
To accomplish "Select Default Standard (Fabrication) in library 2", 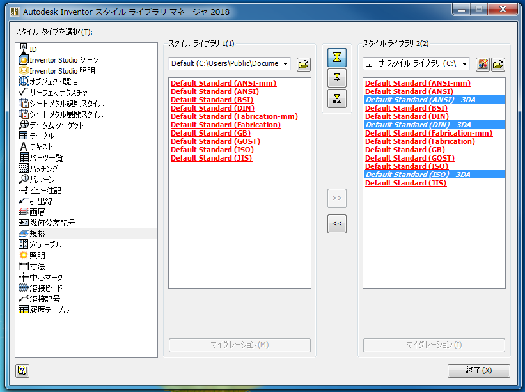I will pyautogui.click(x=420, y=141).
